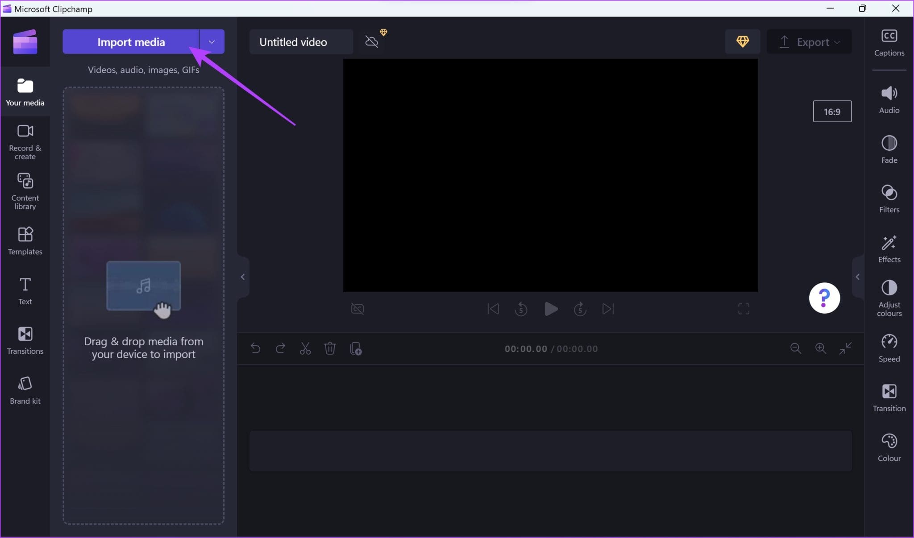Click the Untitled video title field
914x538 pixels.
(300, 41)
